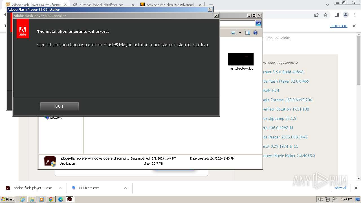Viewport: 361px width, 203px height.
Task: Bookmark this page with star icon
Action: [325, 15]
